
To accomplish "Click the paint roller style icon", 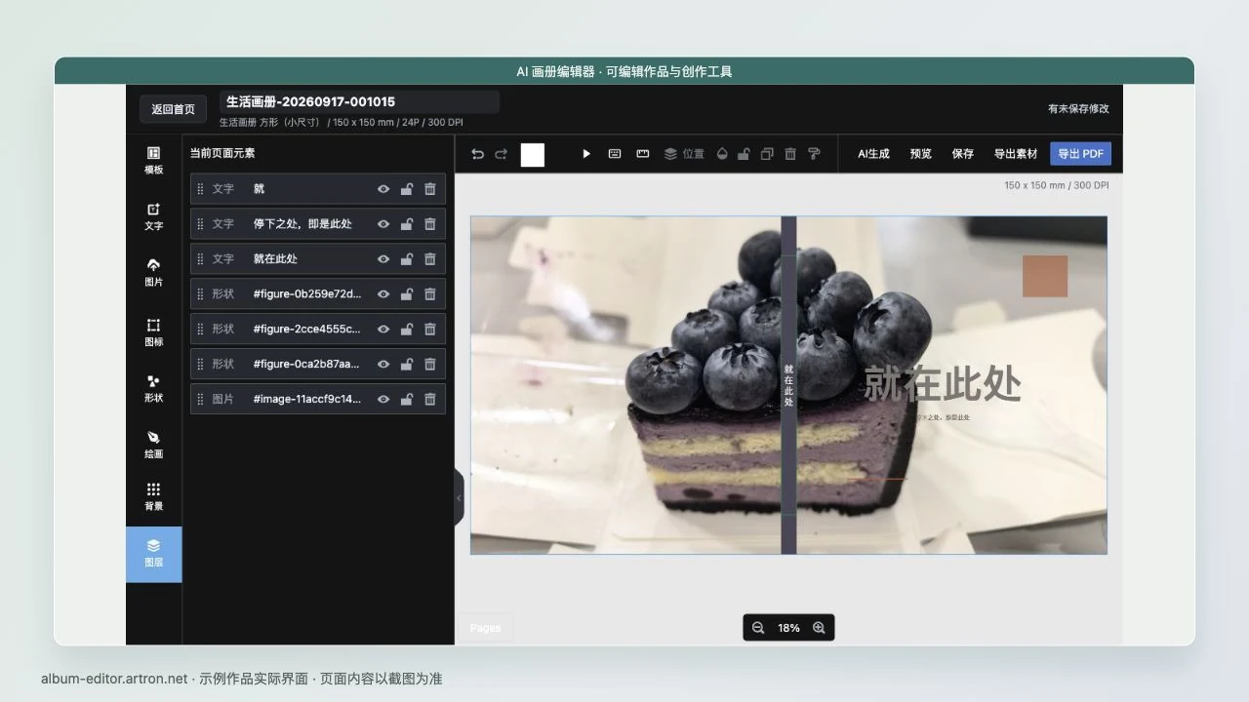I will (x=814, y=154).
